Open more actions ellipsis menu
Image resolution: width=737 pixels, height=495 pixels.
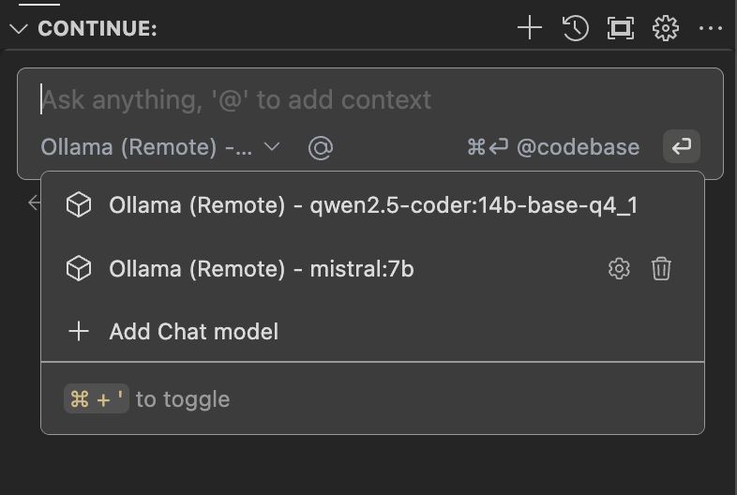tap(710, 28)
